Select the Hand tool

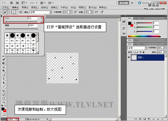point(4,98)
